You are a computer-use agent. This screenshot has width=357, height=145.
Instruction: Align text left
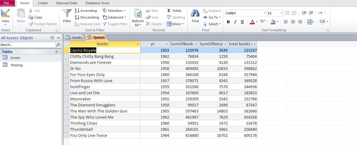[x=286, y=22]
